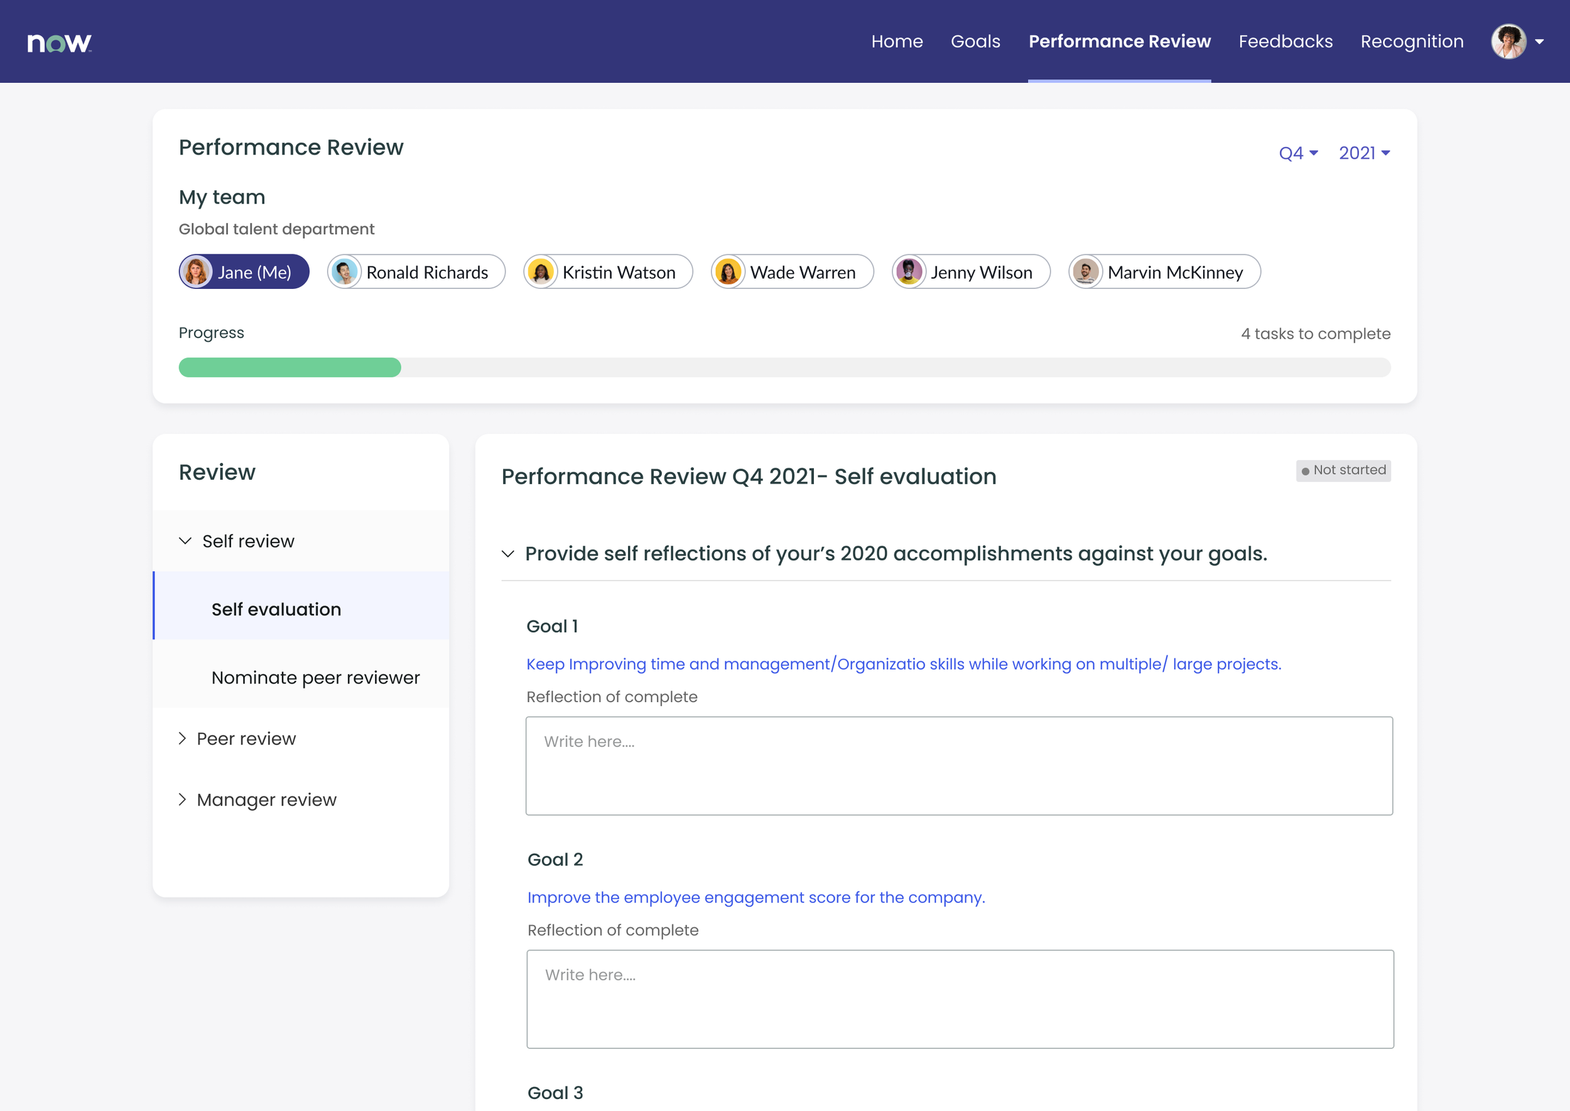Image resolution: width=1570 pixels, height=1111 pixels.
Task: Open the Goal 2 employee engagement link
Action: coord(756,897)
